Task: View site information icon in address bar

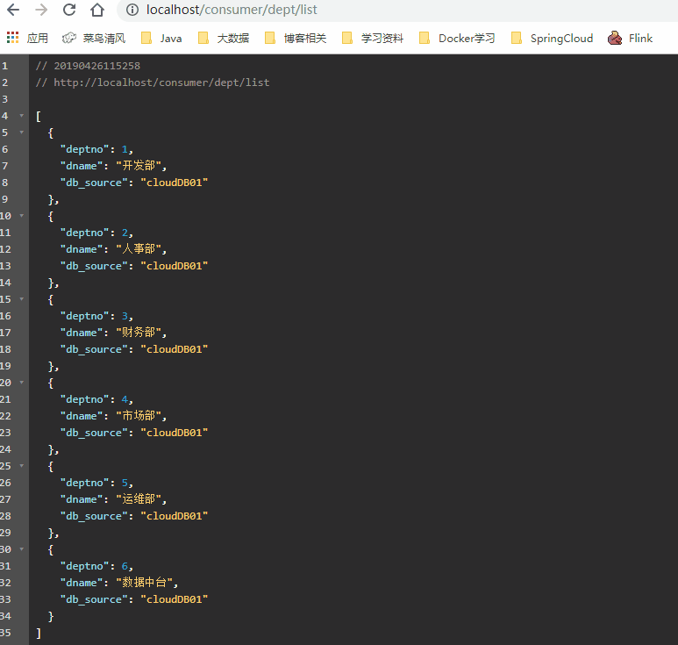Action: click(x=132, y=10)
